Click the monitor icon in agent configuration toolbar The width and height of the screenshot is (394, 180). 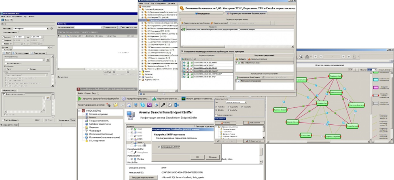click(136, 105)
